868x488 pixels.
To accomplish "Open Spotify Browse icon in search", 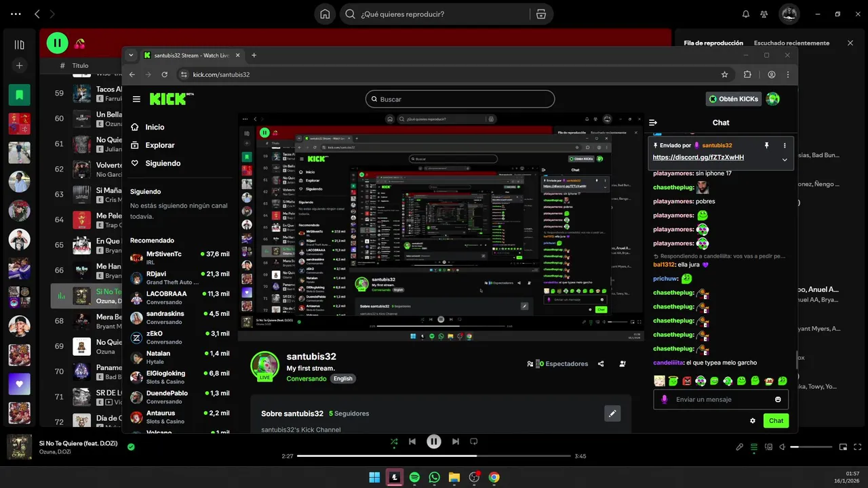I will click(x=540, y=14).
